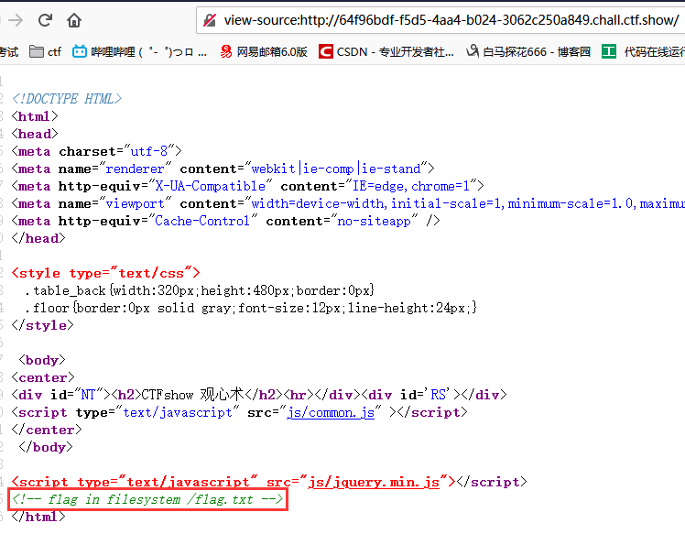
Task: Open the 白马探花666 博客园 bookmark
Action: pos(528,52)
